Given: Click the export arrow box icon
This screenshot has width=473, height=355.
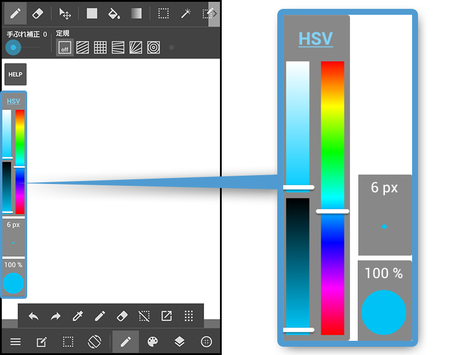Looking at the screenshot, I should point(167,316).
